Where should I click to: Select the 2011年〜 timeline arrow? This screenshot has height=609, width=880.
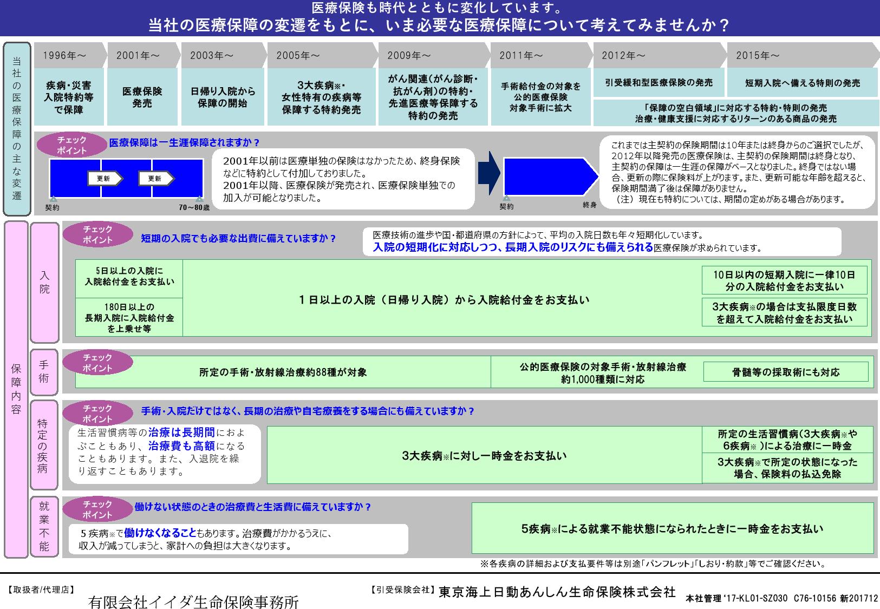pyautogui.click(x=542, y=55)
